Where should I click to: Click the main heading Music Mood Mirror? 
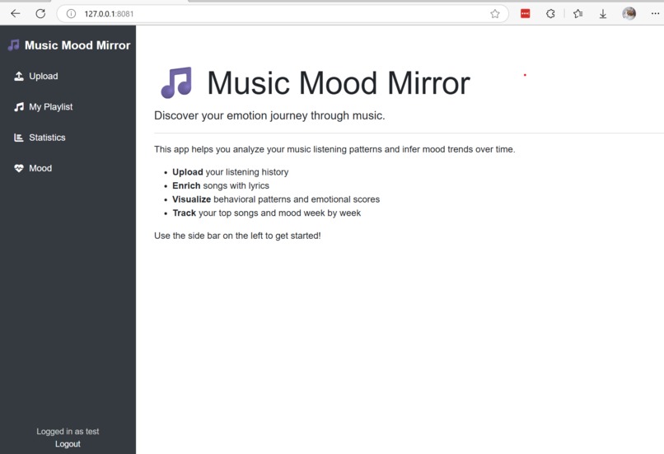339,82
